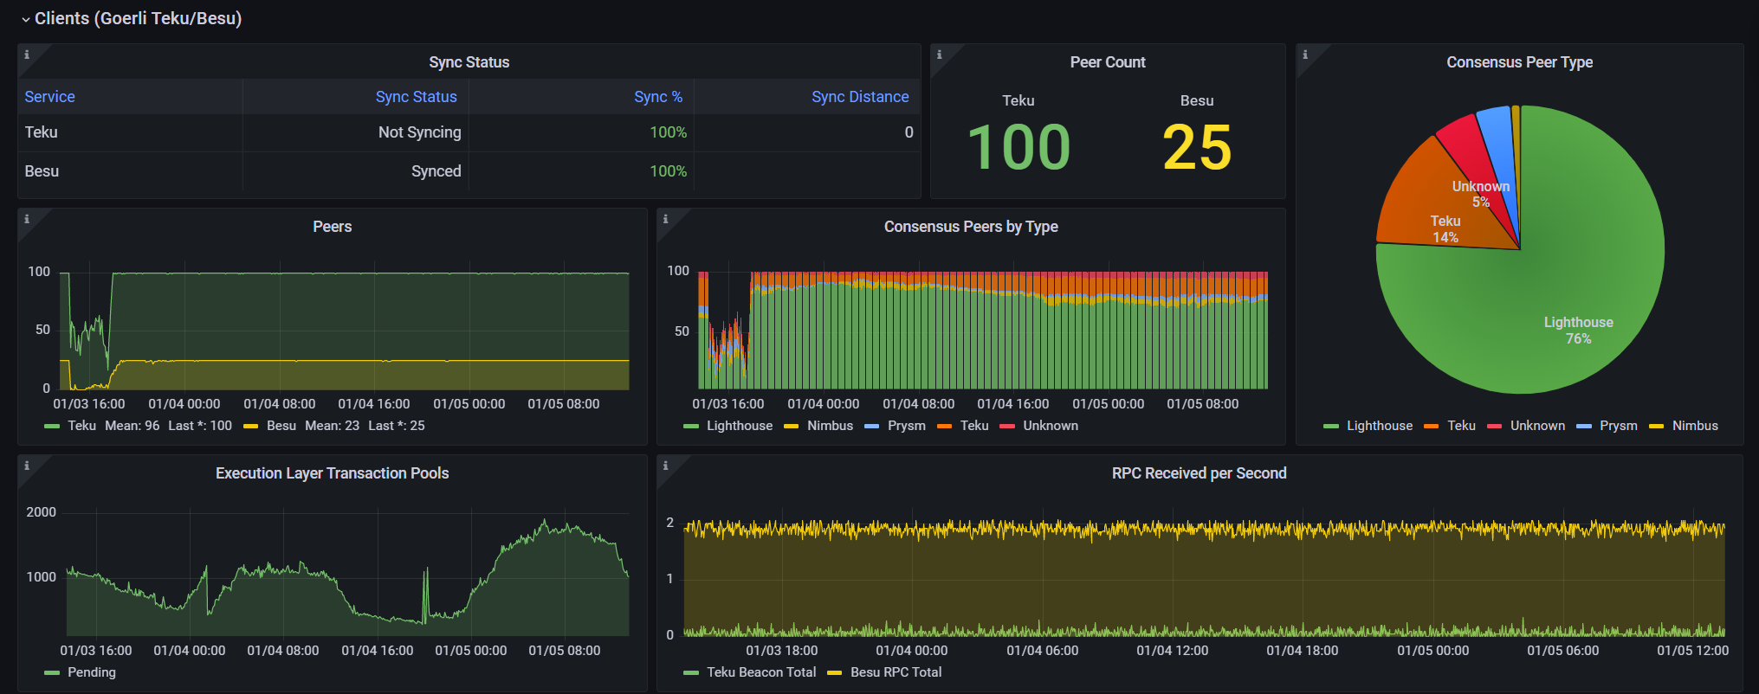1759x694 pixels.
Task: Toggle Prysm in pie chart legend
Action: [x=1618, y=426]
